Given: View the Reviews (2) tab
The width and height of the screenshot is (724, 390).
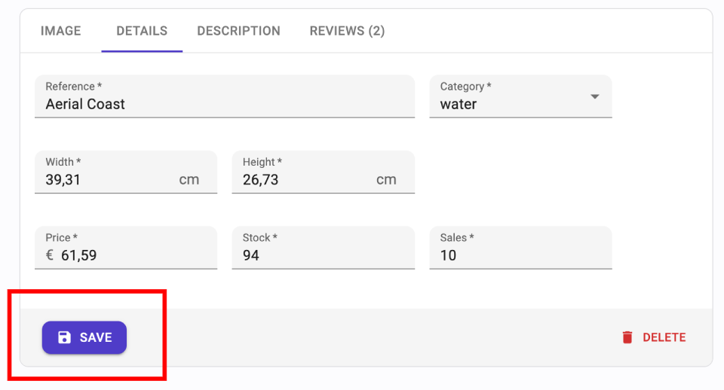Looking at the screenshot, I should point(347,31).
